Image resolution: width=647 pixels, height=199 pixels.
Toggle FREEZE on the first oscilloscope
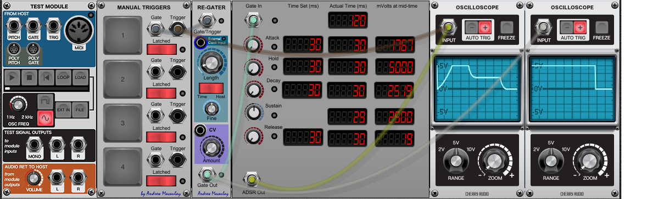[507, 27]
